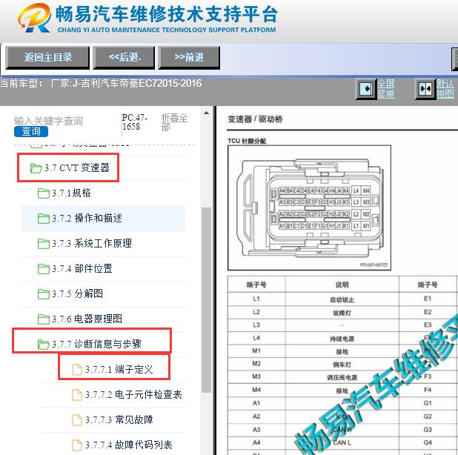Click the 默认视图 icon

425,89
